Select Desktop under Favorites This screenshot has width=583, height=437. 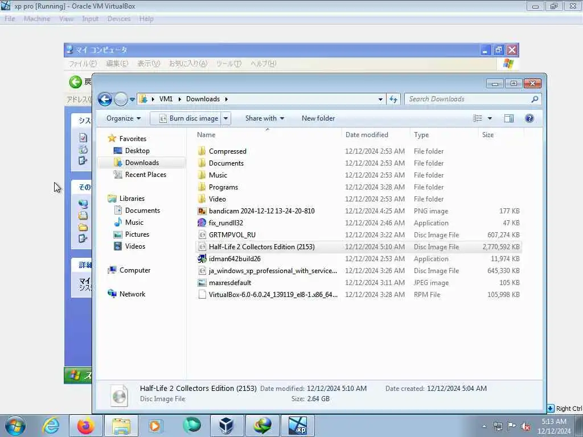coord(137,150)
